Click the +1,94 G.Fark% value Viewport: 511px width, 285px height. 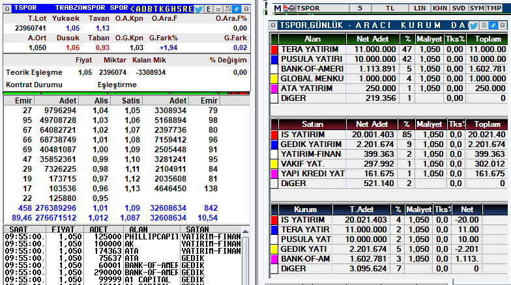pyautogui.click(x=168, y=48)
